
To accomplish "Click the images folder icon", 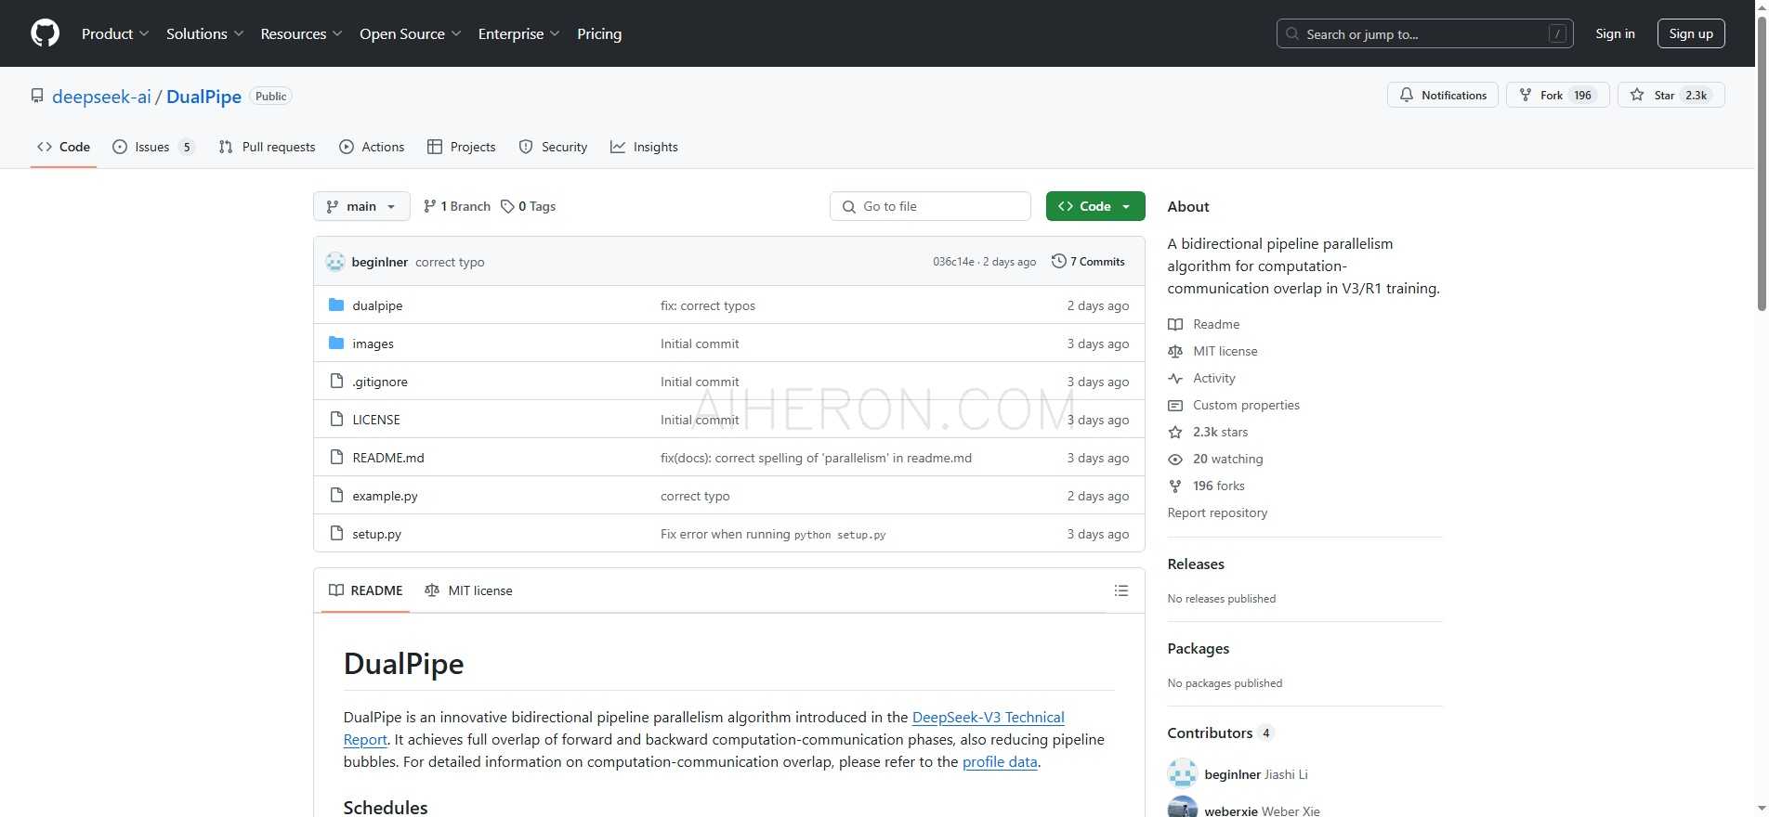I will tap(336, 344).
